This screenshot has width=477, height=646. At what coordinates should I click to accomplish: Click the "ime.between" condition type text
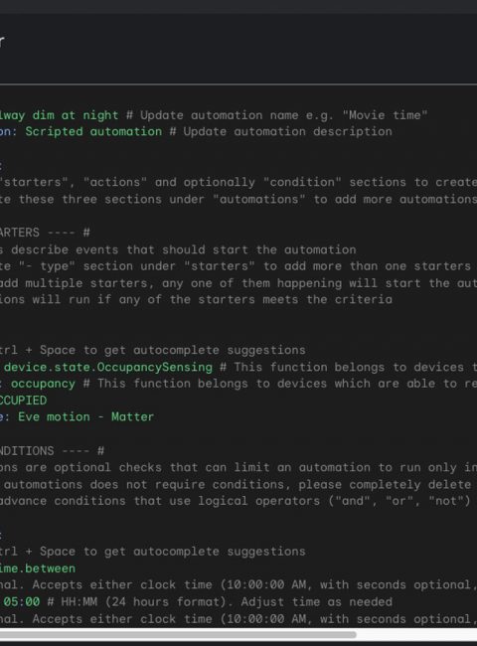38,568
